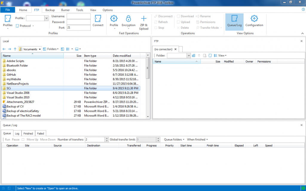Open the Folders dropdown in Local pane

tap(51, 49)
